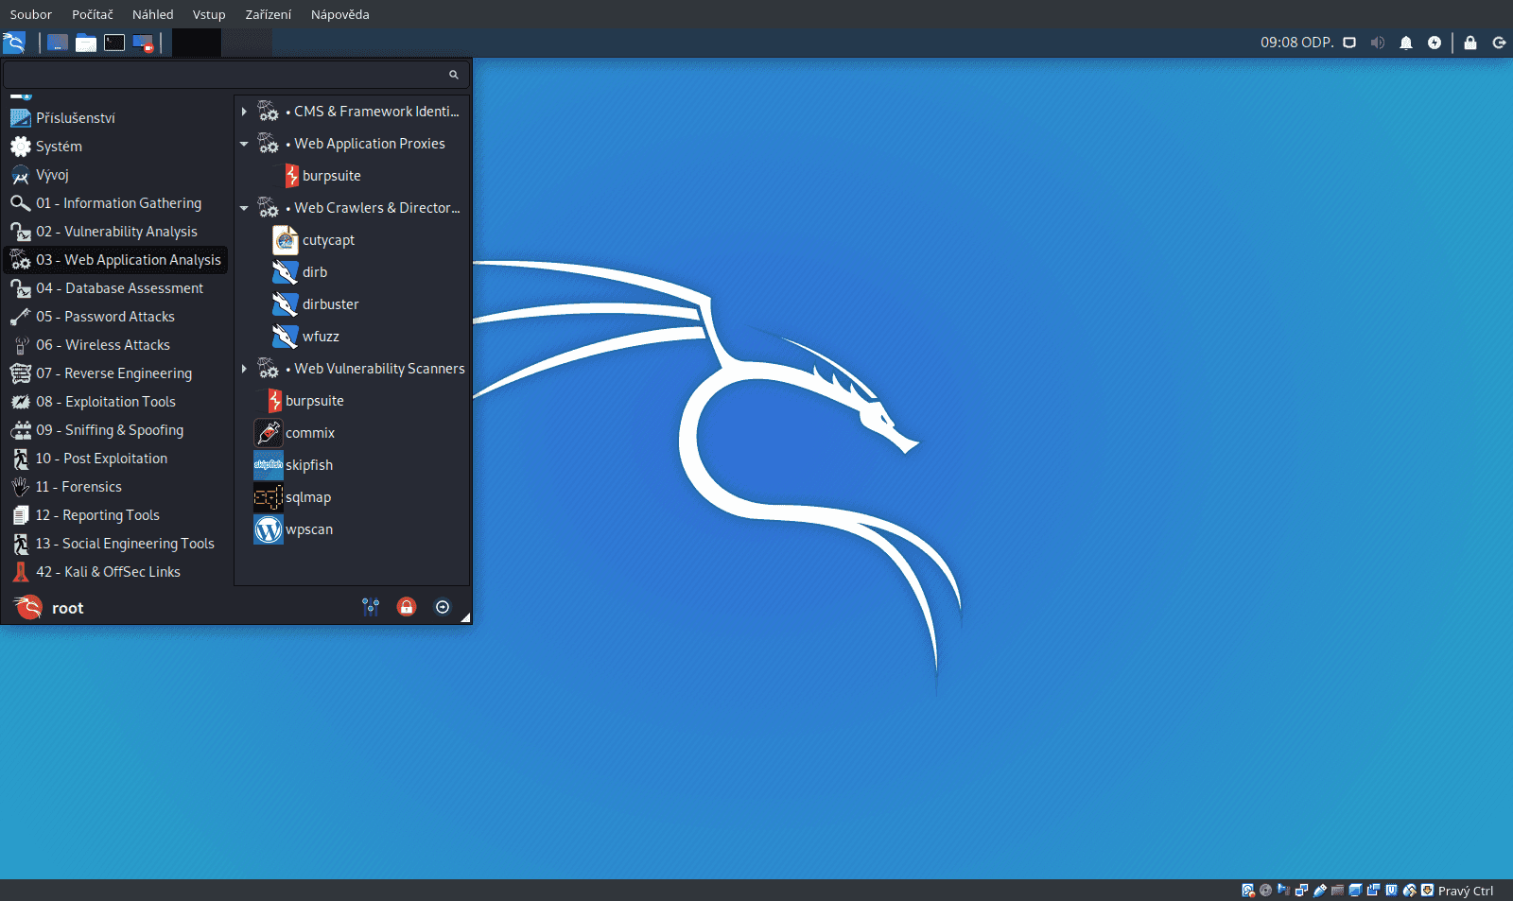Open the wfuzz fuzzing tool
The image size is (1513, 901).
(x=321, y=336)
